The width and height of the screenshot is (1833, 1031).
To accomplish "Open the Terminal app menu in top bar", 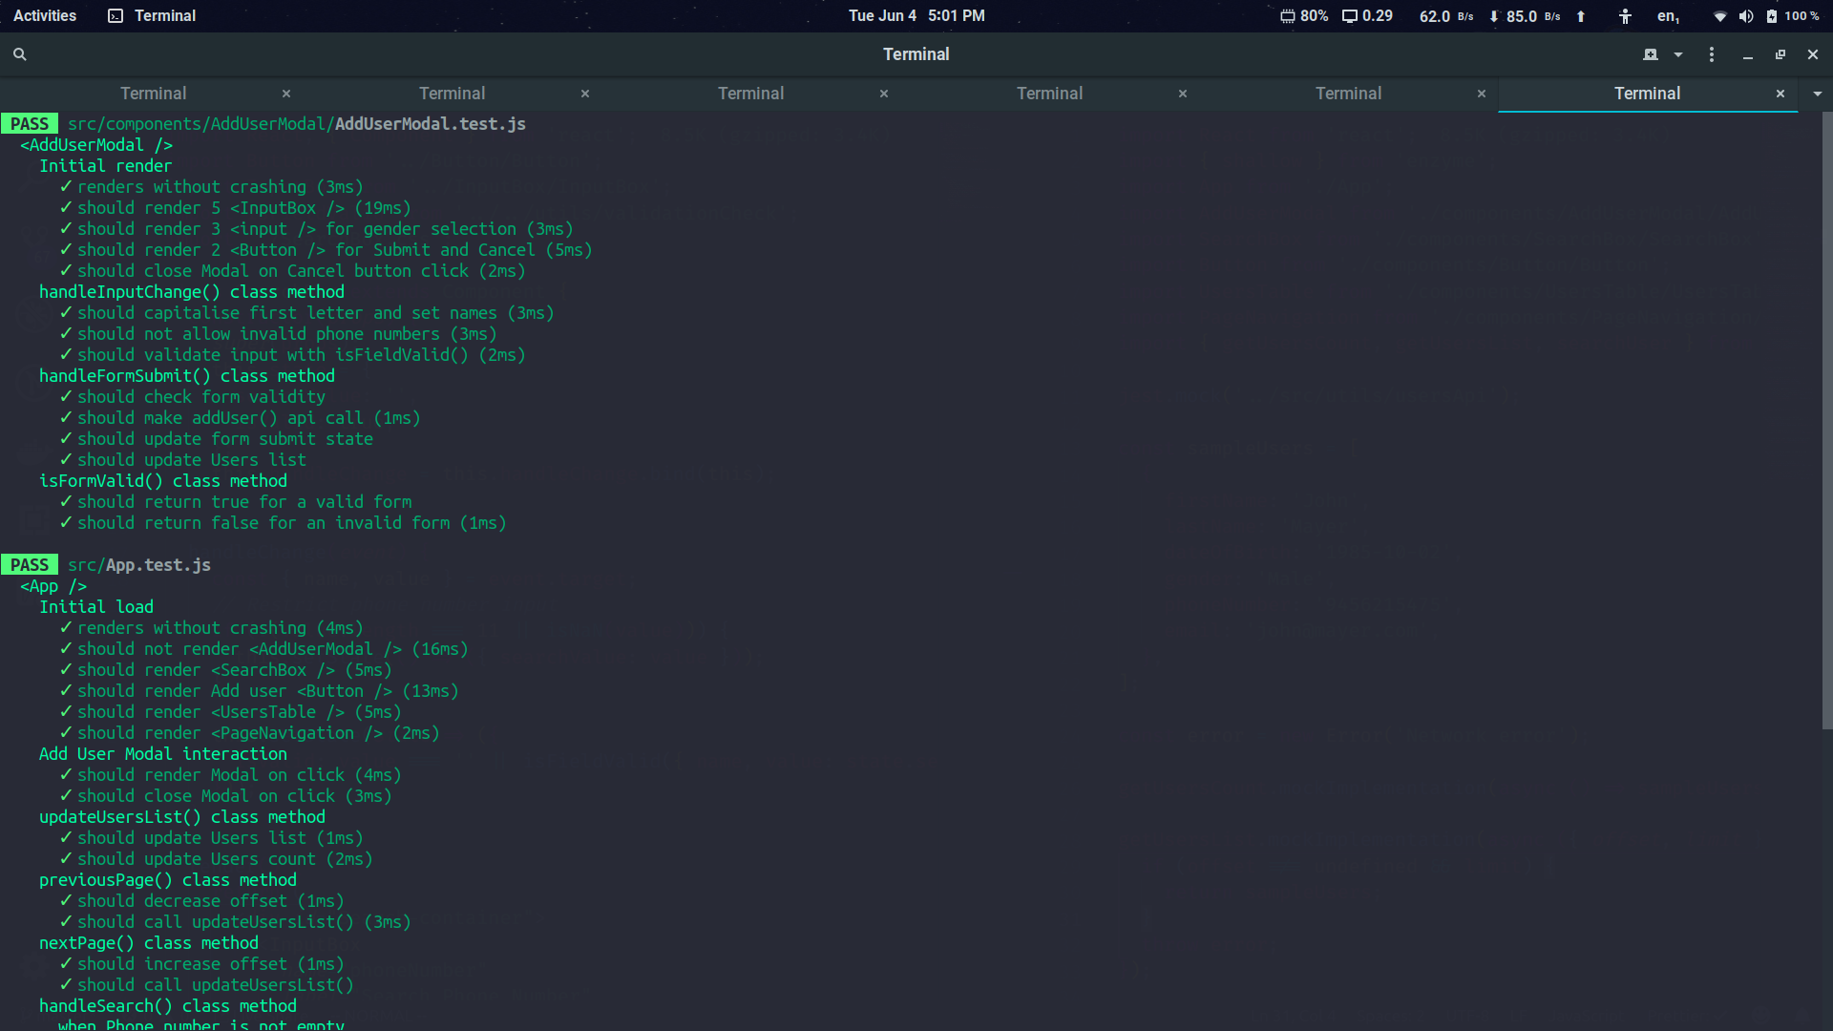I will coord(153,15).
